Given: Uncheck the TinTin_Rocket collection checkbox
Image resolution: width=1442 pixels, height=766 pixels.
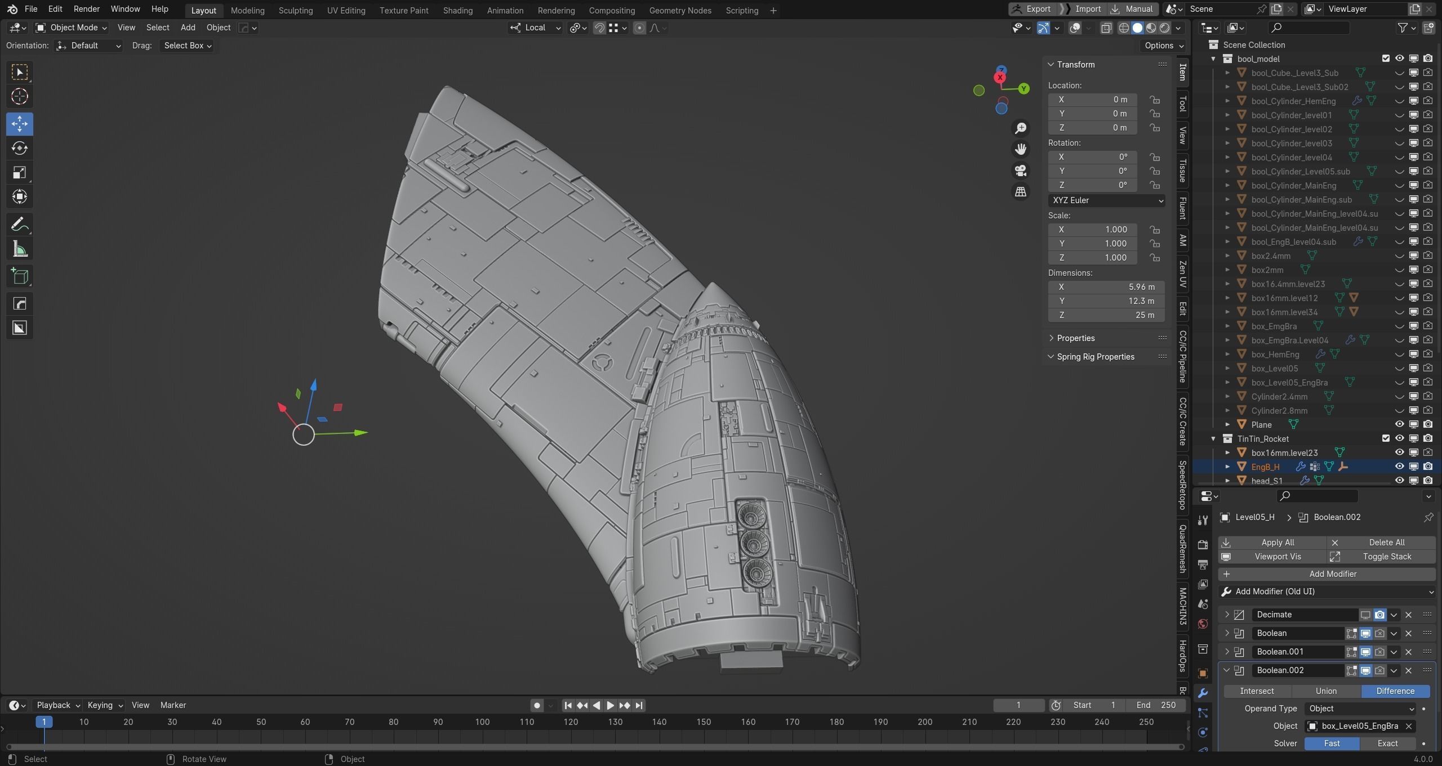Looking at the screenshot, I should pos(1386,438).
